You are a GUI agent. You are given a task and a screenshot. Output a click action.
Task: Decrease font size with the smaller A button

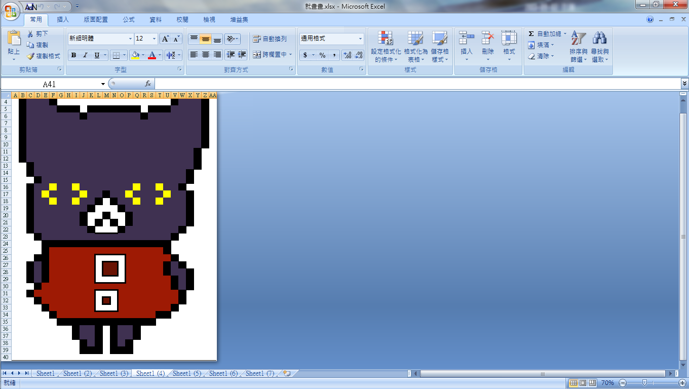(176, 39)
